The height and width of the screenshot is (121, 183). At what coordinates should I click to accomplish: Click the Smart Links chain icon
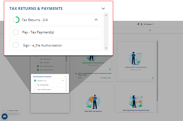(x=76, y=74)
